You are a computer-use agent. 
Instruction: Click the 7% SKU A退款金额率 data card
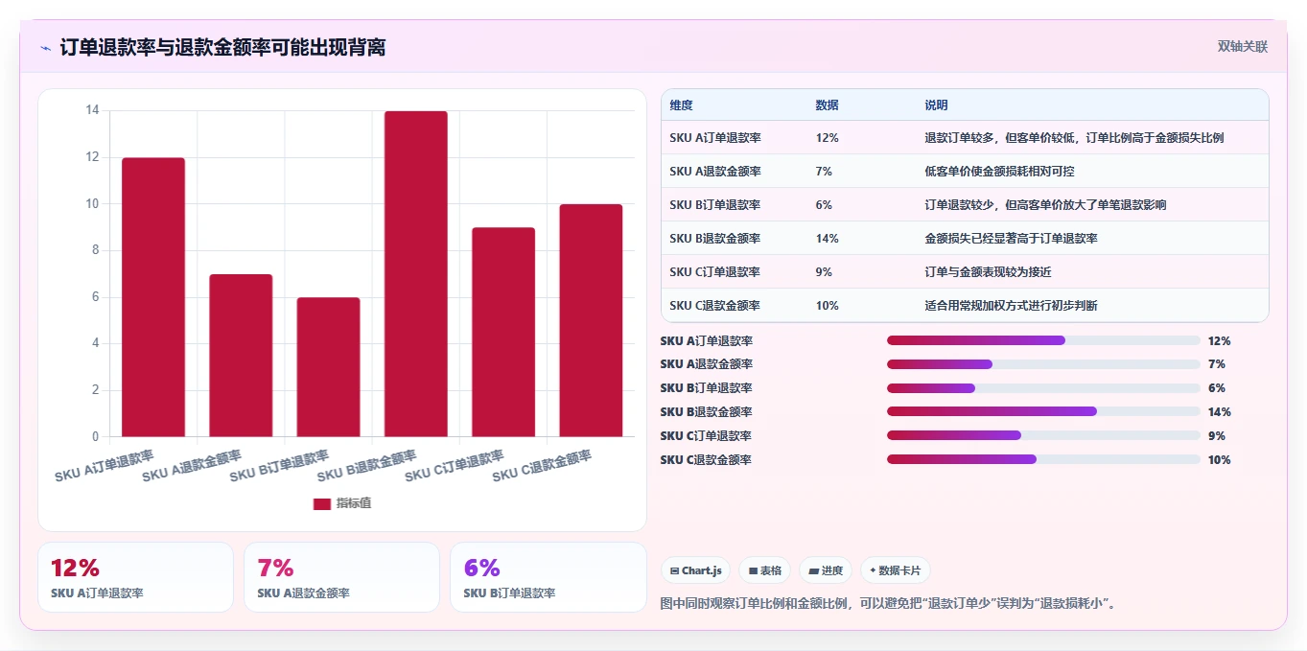pyautogui.click(x=341, y=577)
